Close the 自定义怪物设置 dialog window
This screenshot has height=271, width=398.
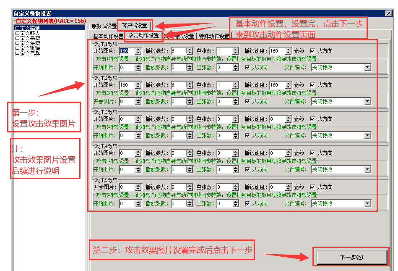pos(388,13)
